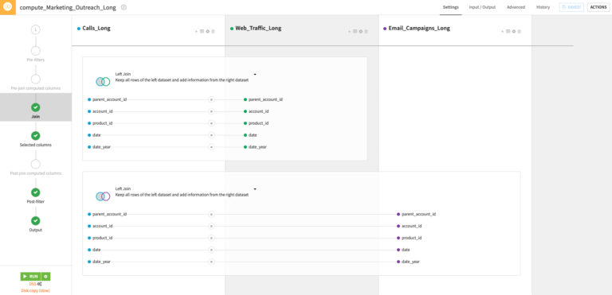
Task: Open the History tab
Action: pos(543,7)
